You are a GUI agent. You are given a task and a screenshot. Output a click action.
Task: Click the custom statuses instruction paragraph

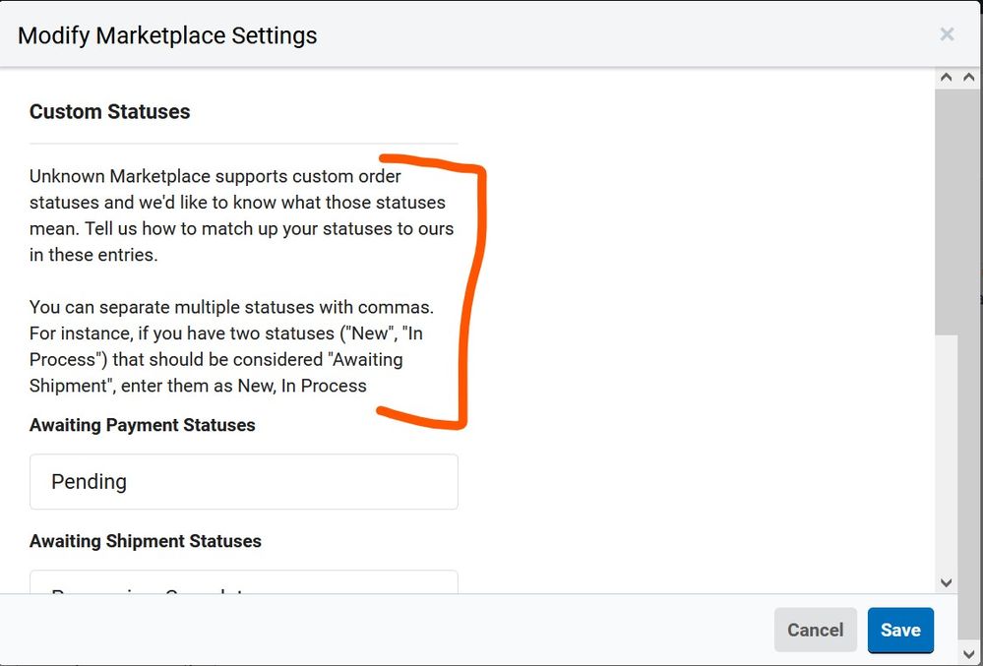point(241,214)
